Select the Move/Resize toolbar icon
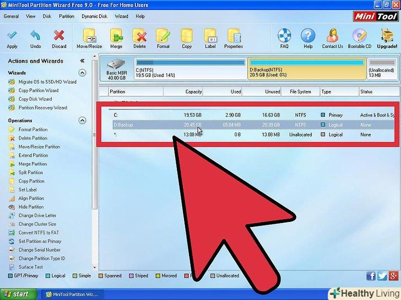Screen dimensions: 401x300 pos(89,36)
